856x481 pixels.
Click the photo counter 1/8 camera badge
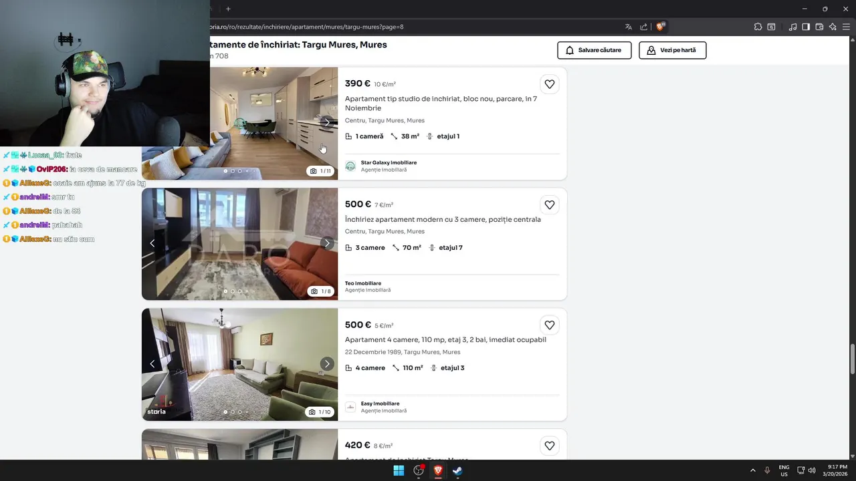pyautogui.click(x=321, y=291)
